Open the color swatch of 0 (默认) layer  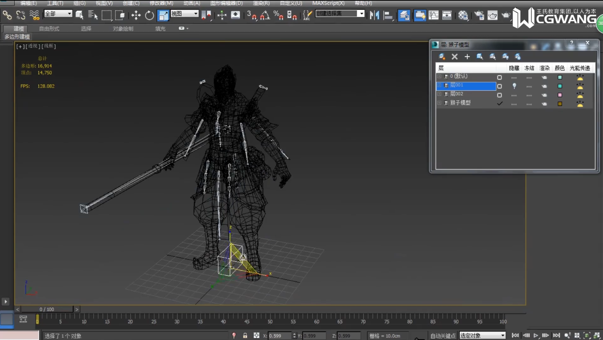560,77
